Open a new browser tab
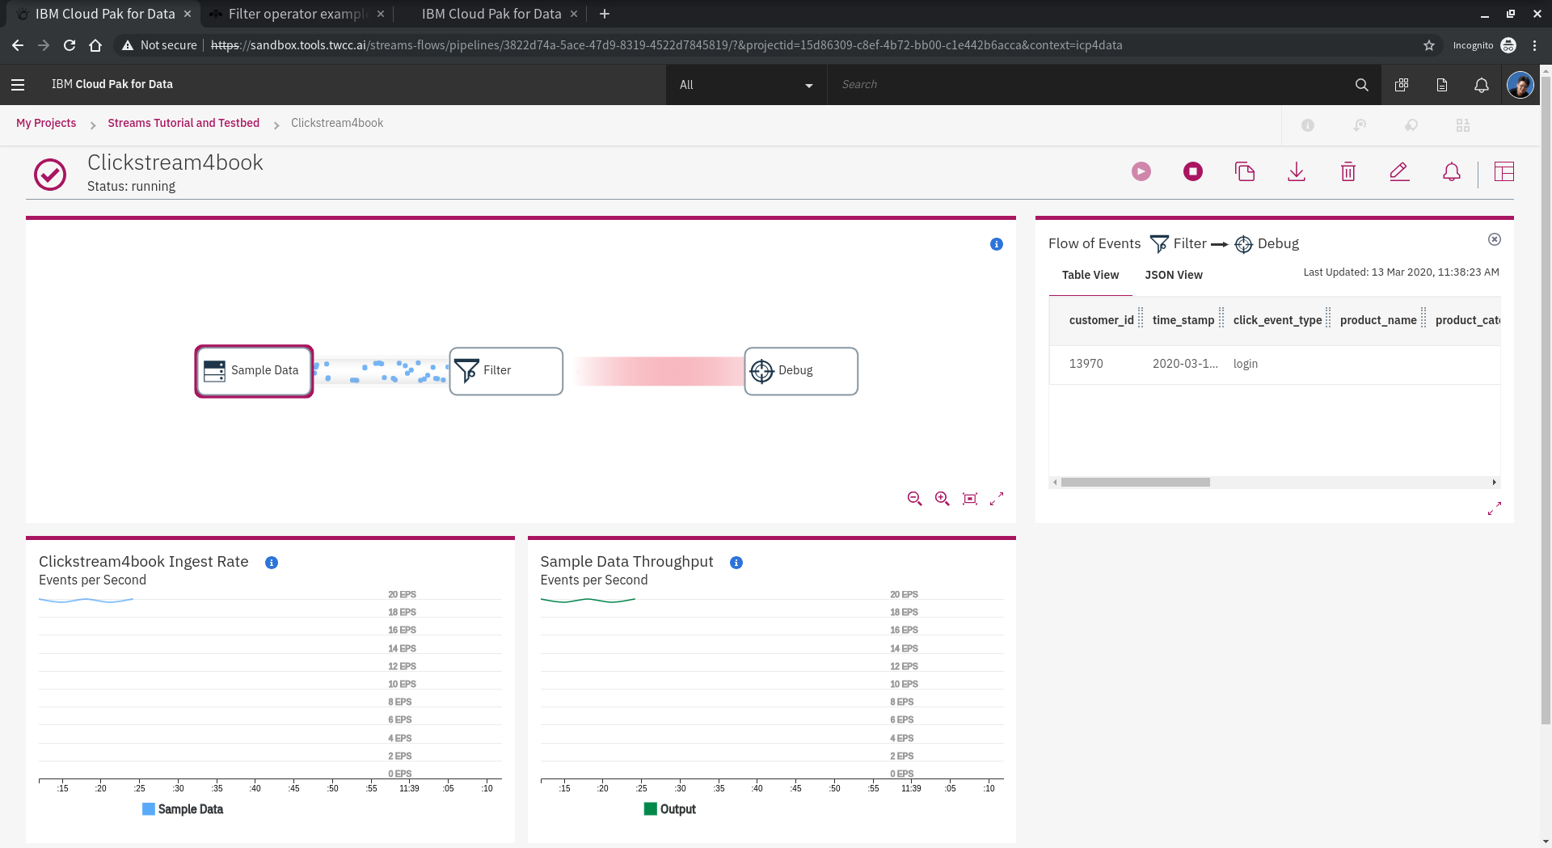This screenshot has width=1552, height=848. [605, 14]
